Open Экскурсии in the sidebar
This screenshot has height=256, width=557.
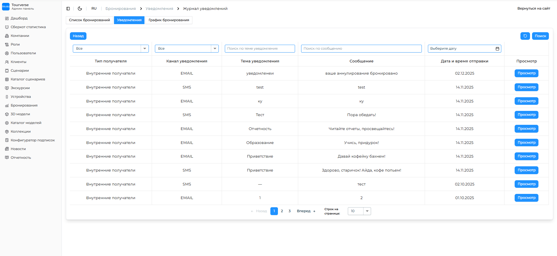coord(20,88)
